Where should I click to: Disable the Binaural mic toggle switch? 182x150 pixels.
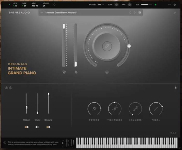coord(48,127)
